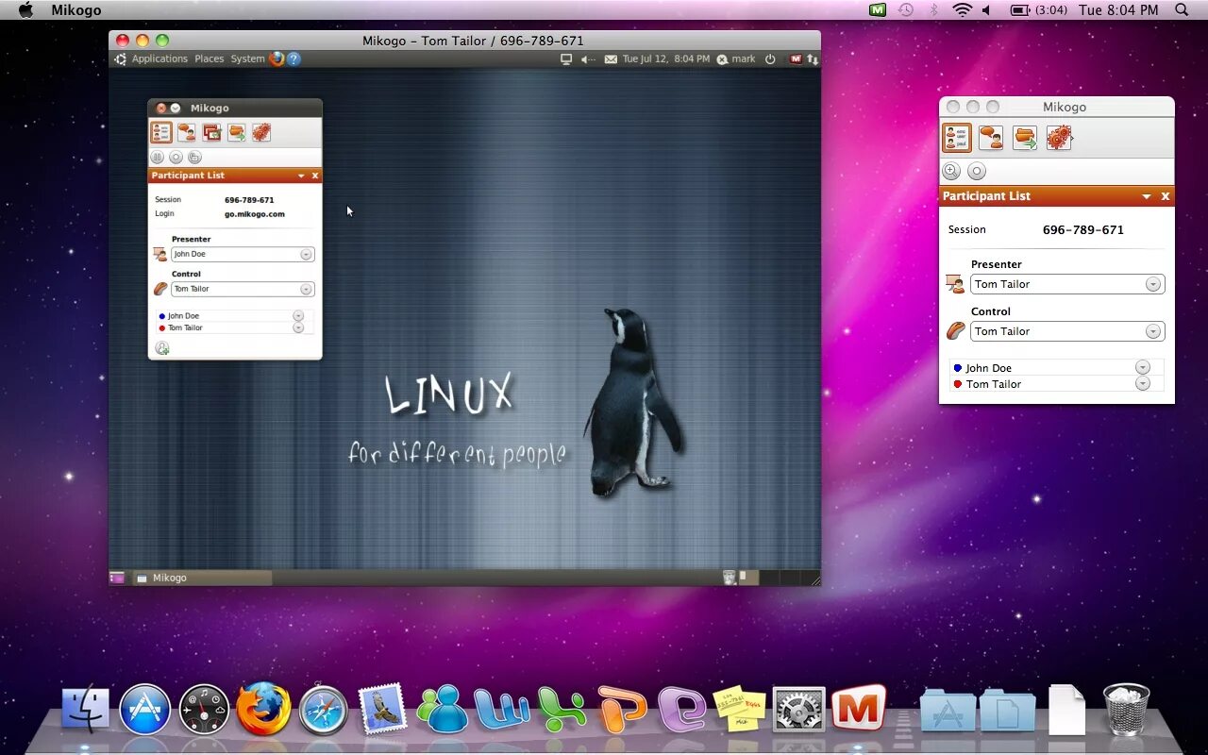
Task: Pause the session in Linux Mikogo panel
Action: coord(158,158)
